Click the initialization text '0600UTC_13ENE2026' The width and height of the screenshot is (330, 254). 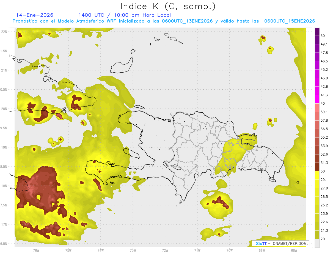(x=187, y=21)
